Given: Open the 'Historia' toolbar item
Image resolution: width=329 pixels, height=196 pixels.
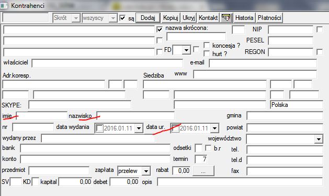Looking at the screenshot, I should 244,18.
